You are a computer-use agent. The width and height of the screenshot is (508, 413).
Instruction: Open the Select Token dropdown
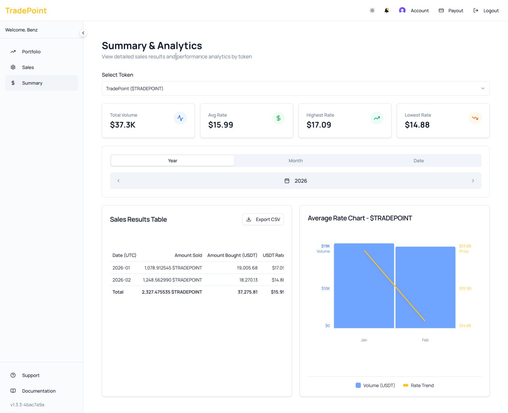pyautogui.click(x=295, y=88)
